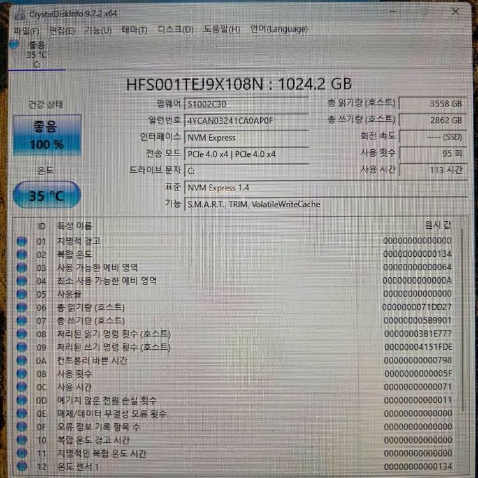478x478 pixels.
Task: Click the status orb for row 08
Action: click(22, 335)
